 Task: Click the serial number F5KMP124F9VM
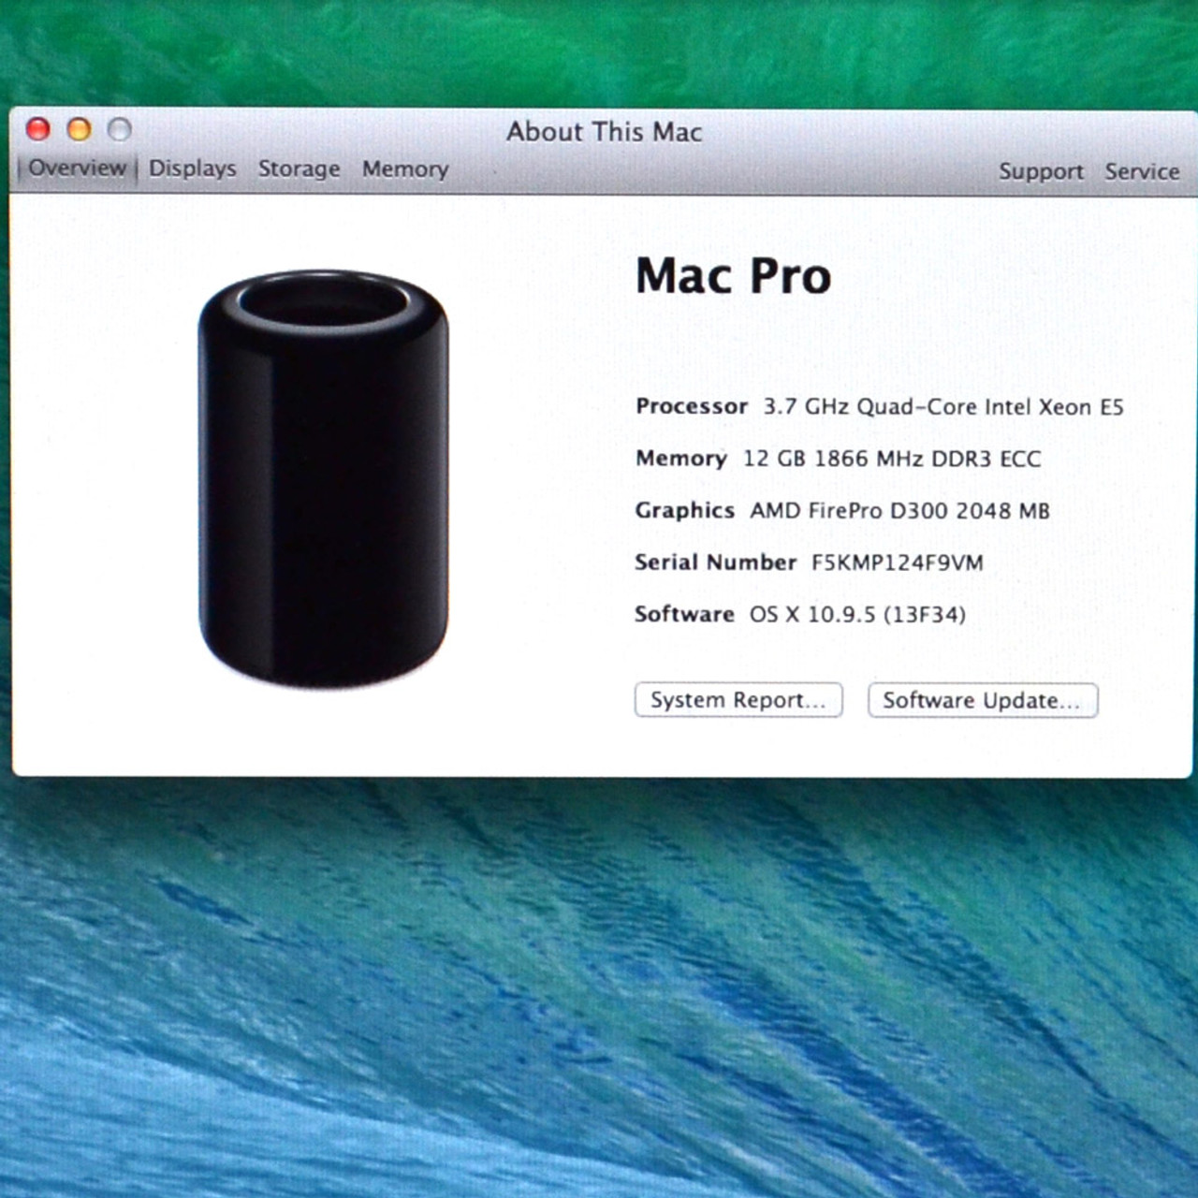tap(897, 562)
